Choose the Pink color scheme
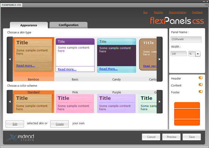This screenshot has height=148, width=209. (x=75, y=102)
